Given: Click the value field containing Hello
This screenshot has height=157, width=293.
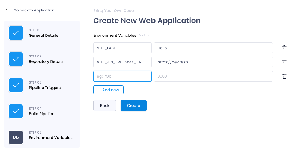Looking at the screenshot, I should point(213,48).
